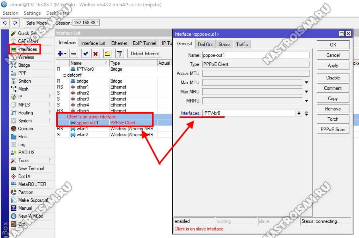Expand the Max MTU field arrow
The image size is (359, 238).
click(x=306, y=83)
